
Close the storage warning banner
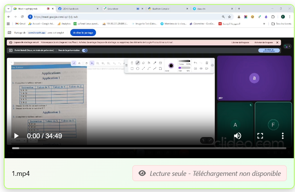point(277,42)
